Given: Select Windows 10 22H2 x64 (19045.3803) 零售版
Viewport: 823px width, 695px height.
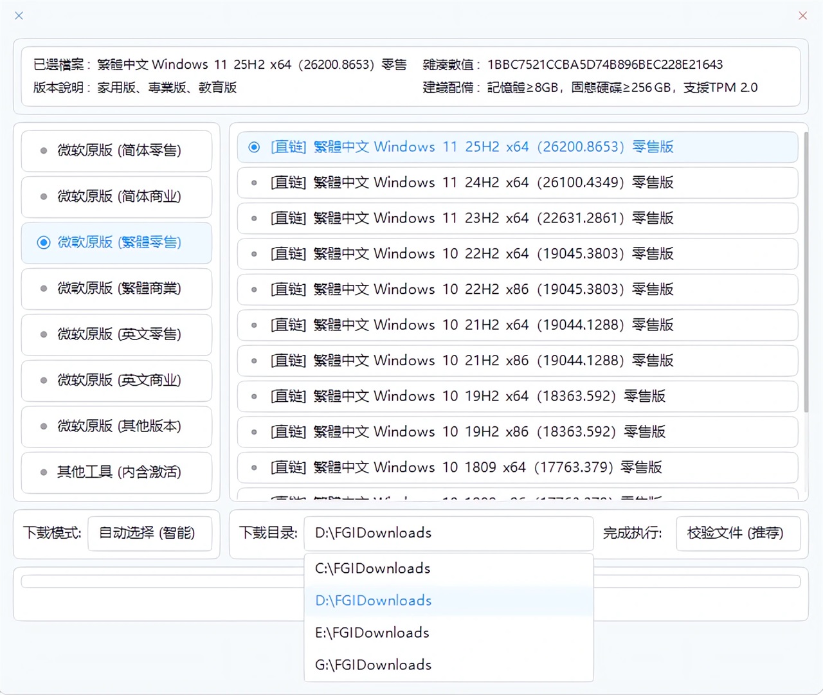Looking at the screenshot, I should coord(518,254).
